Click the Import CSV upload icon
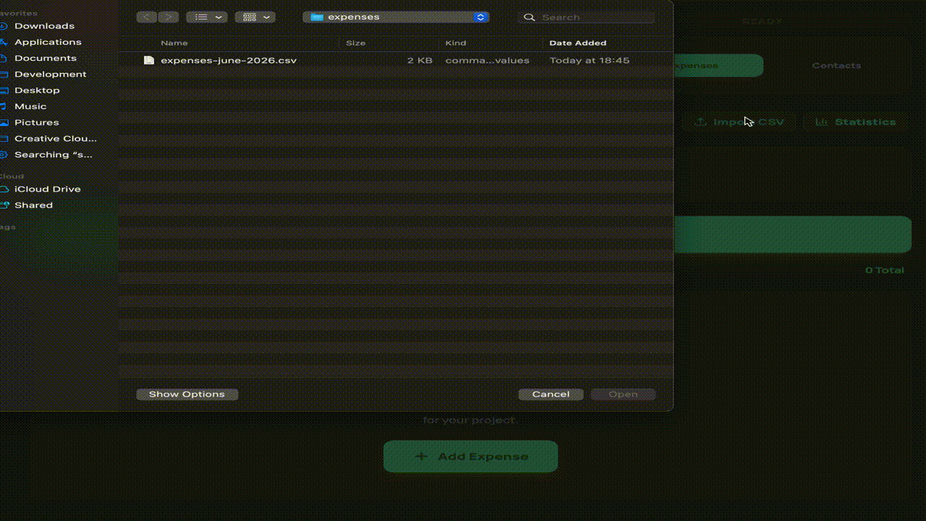Image resolution: width=926 pixels, height=521 pixels. coord(700,122)
